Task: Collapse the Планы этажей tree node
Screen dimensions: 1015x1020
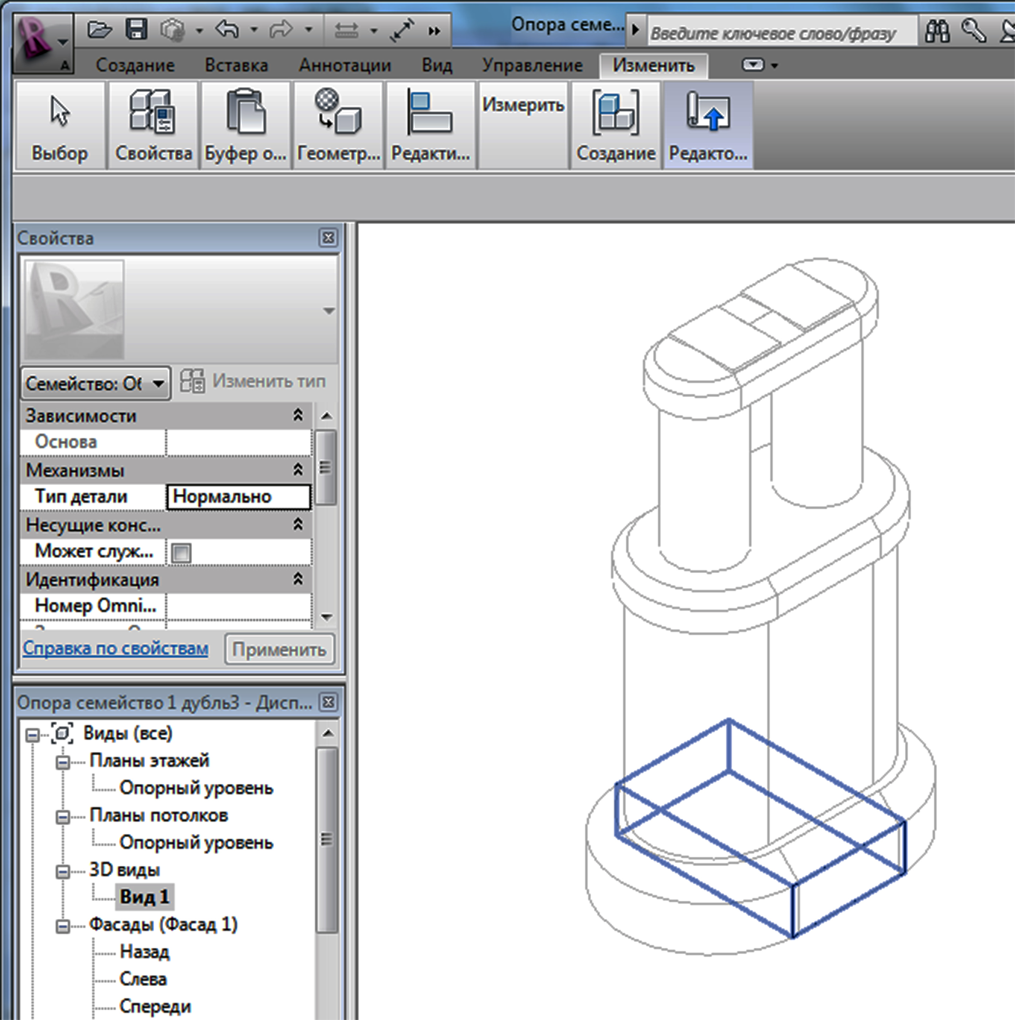Action: [x=63, y=762]
